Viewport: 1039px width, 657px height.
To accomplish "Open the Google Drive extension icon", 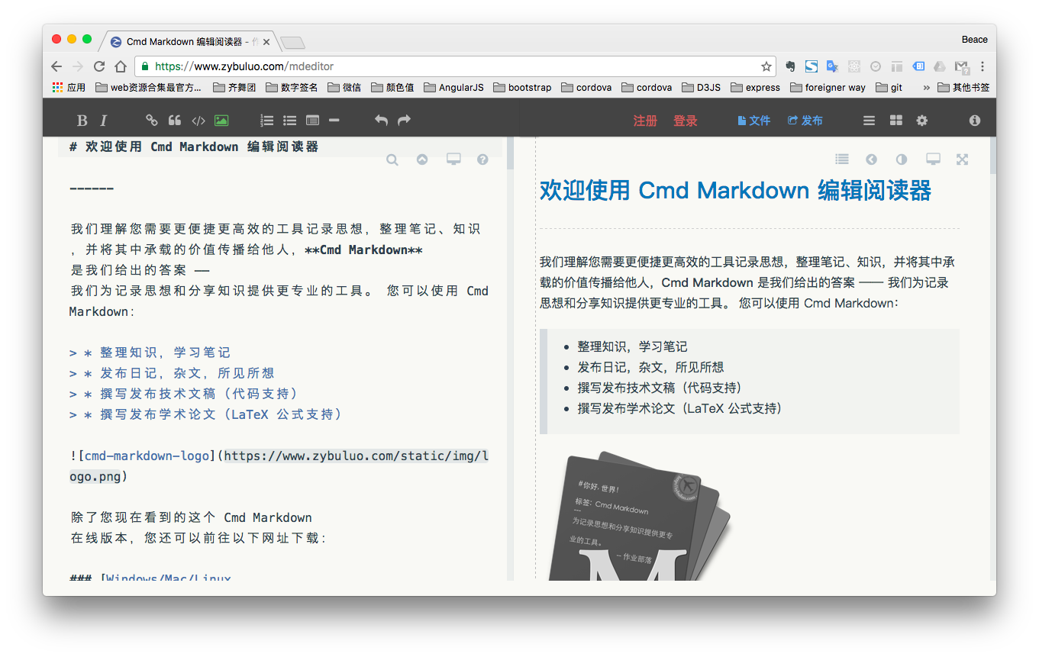I will [940, 66].
